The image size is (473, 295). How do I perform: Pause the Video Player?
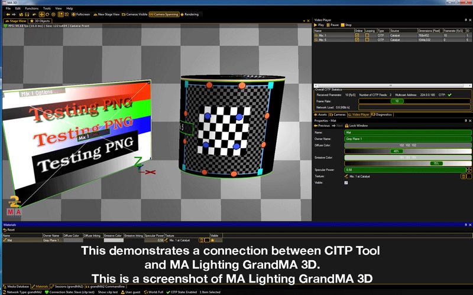[x=333, y=25]
